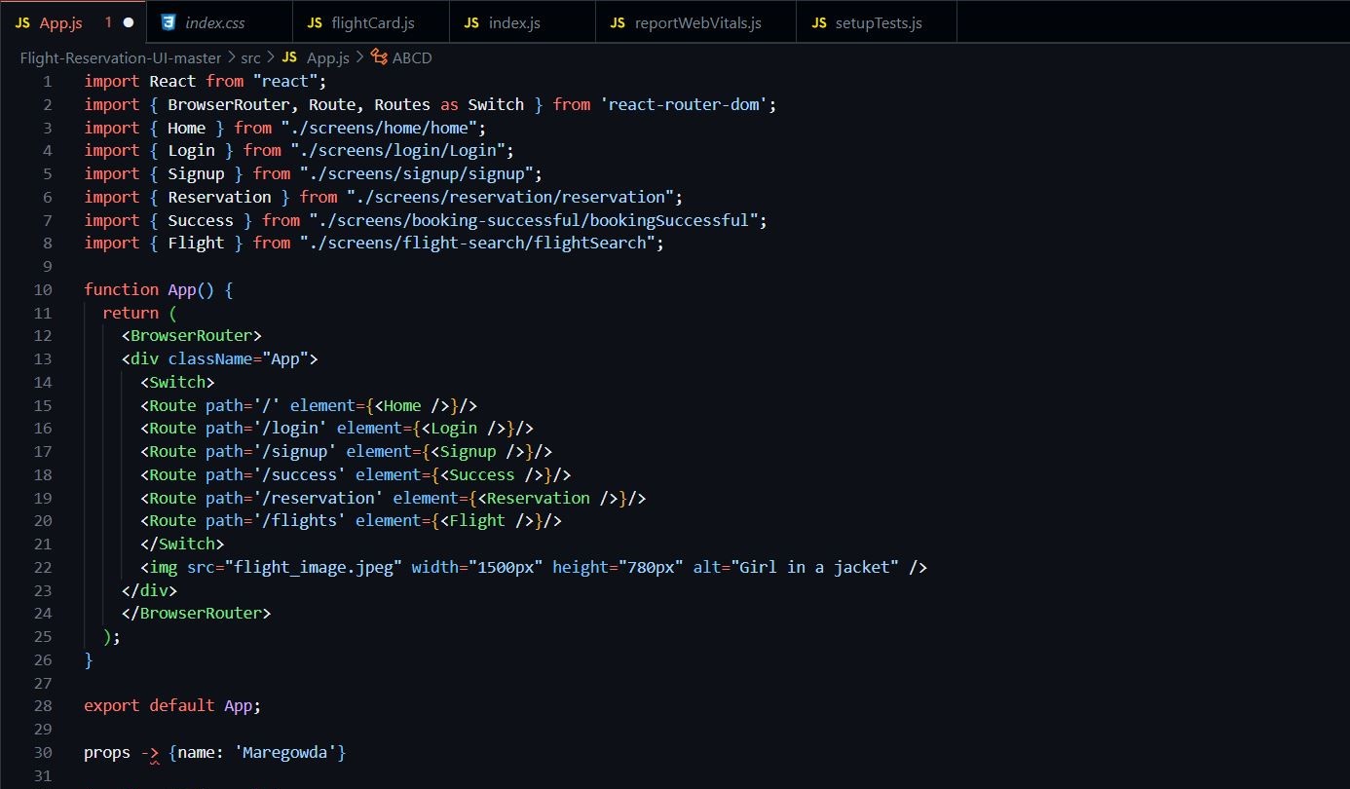Open Flight-Reservation-UI-master breadcrumb folder
Image resolution: width=1350 pixels, height=789 pixels.
(x=121, y=58)
